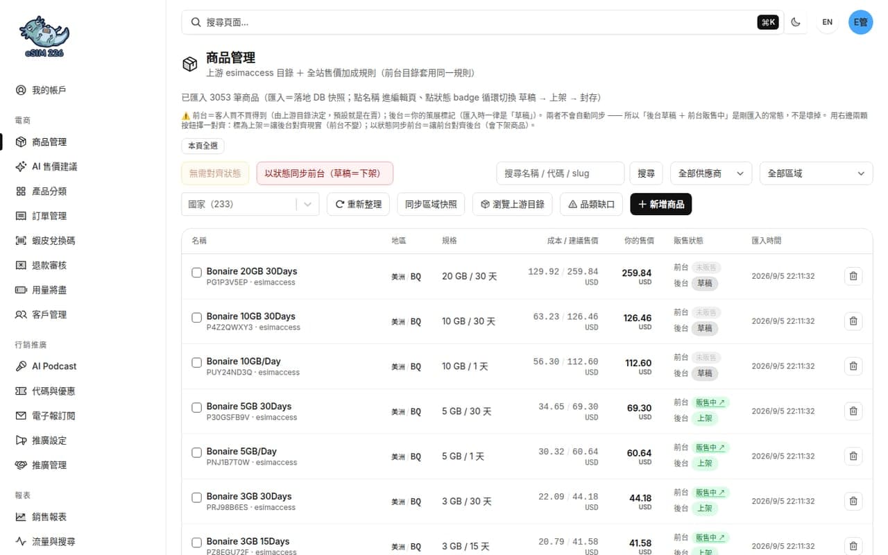Open the 全部供應商 dropdown
The height and width of the screenshot is (555, 888).
pos(711,173)
